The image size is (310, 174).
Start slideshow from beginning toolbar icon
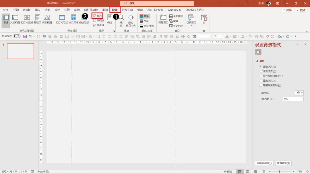(44, 36)
